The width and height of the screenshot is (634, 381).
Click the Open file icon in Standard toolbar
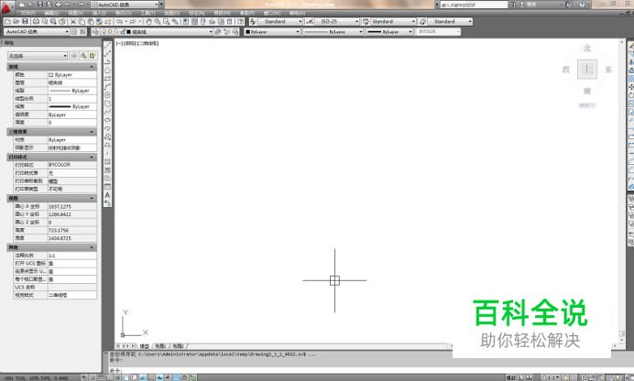[x=16, y=21]
